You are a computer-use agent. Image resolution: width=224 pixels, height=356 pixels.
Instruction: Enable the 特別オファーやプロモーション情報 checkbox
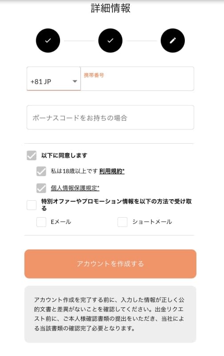(32, 205)
